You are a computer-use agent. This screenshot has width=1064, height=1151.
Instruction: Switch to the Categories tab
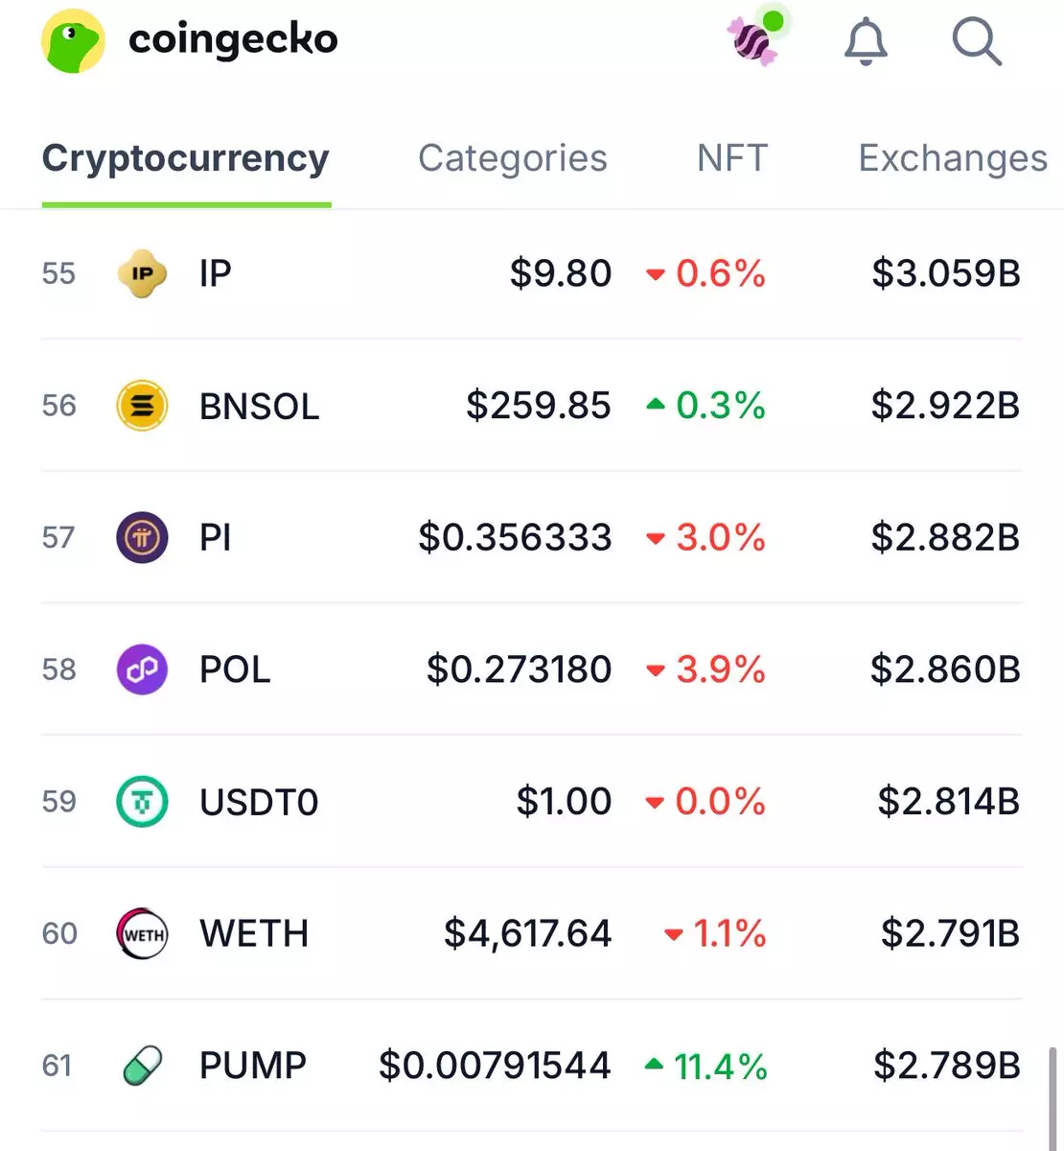tap(512, 158)
